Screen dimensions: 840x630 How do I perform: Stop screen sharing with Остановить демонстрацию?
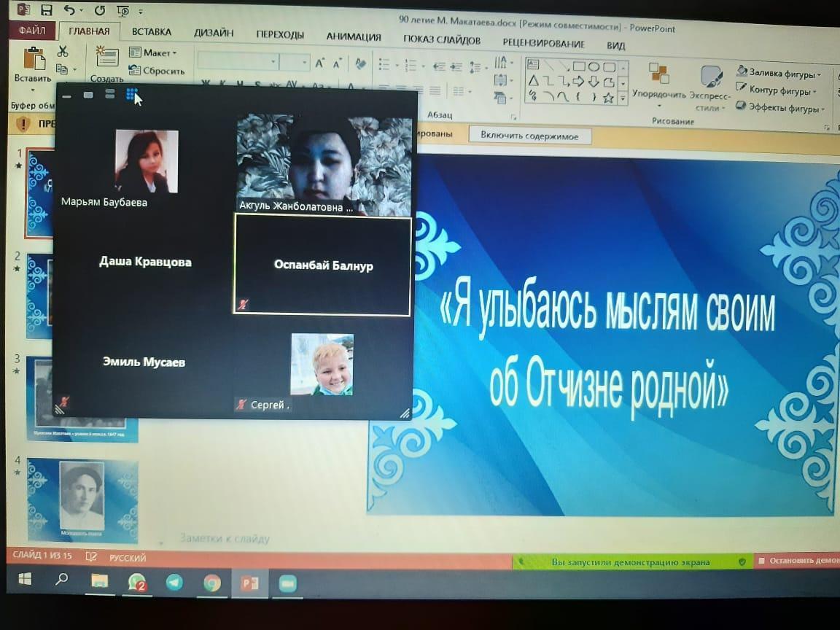796,560
